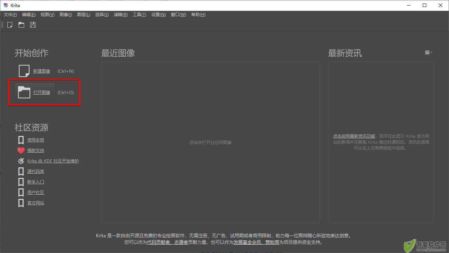Image resolution: width=449 pixels, height=253 pixels.
Task: Open the 源代码库 link
Action: pos(36,172)
